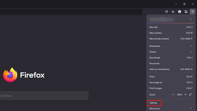Reset zoom by clicking 100% value
197x111 pixels.
179,95
